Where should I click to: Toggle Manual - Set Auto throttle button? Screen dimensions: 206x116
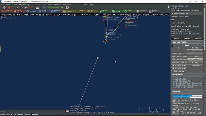click(x=195, y=50)
